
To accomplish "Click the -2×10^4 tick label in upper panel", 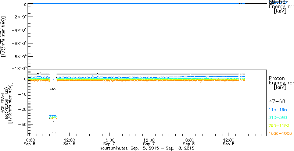I will tap(19, 17).
